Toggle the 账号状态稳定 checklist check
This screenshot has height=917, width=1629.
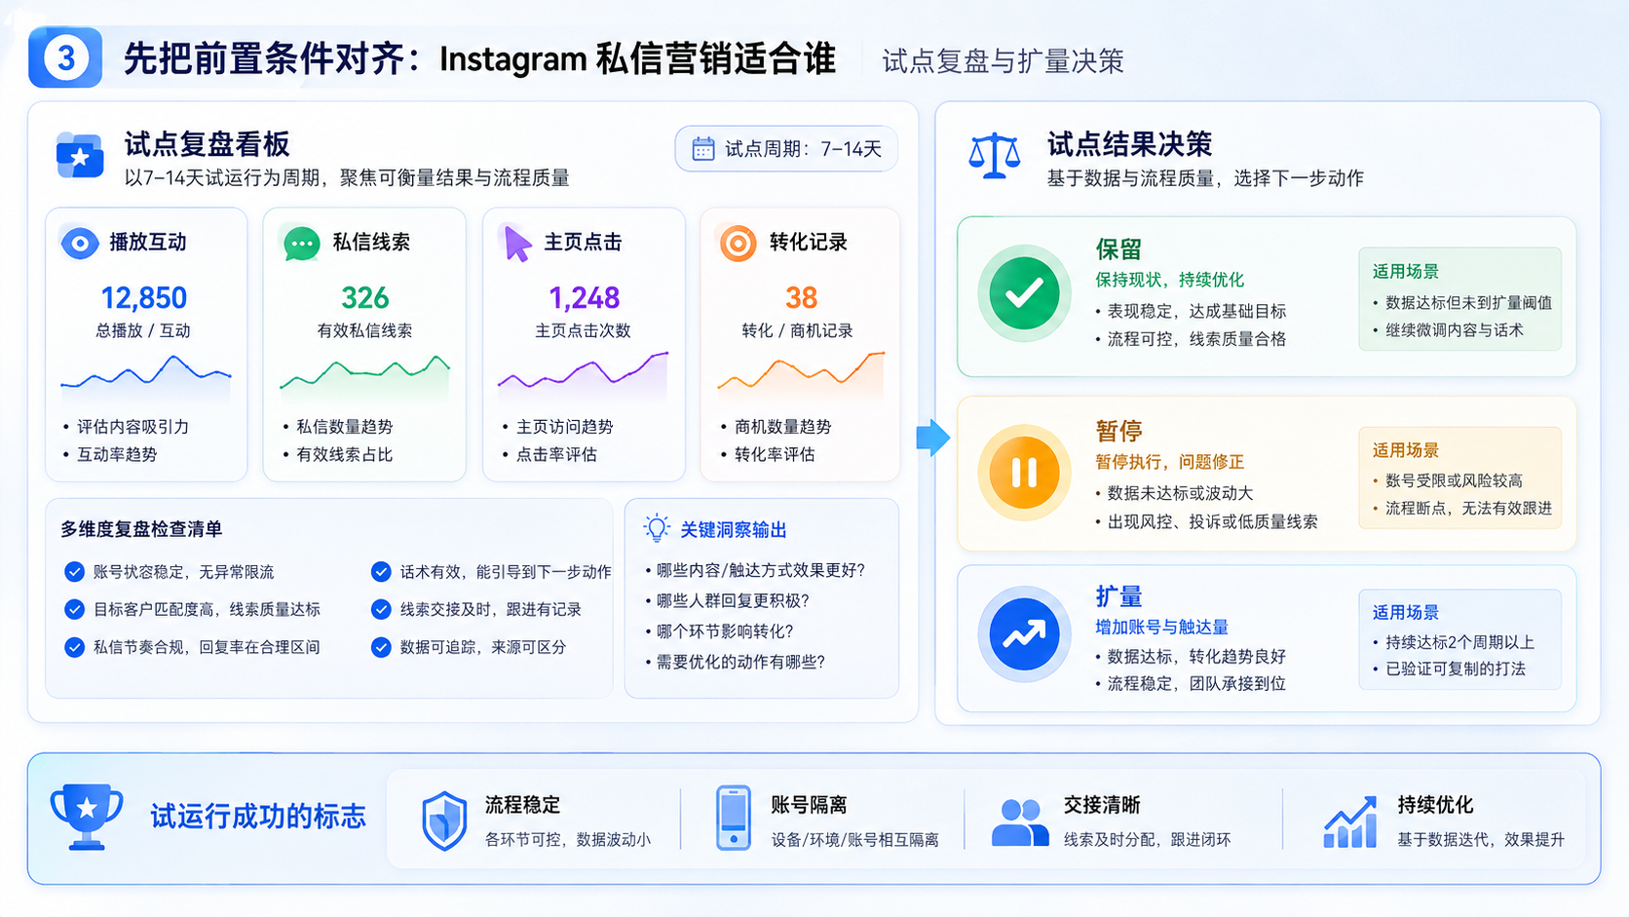tap(74, 572)
